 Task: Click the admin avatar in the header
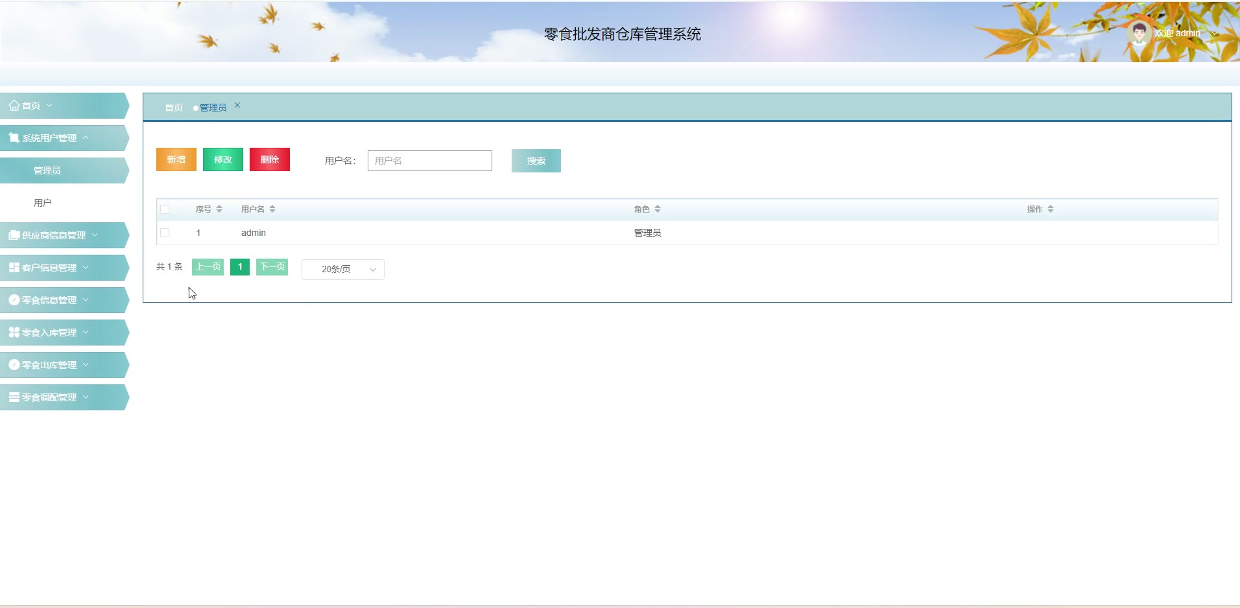tap(1139, 32)
